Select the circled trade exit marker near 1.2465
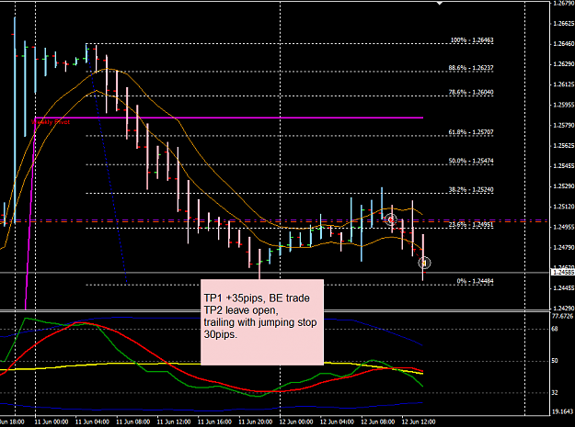This screenshot has height=427, width=575. [424, 263]
